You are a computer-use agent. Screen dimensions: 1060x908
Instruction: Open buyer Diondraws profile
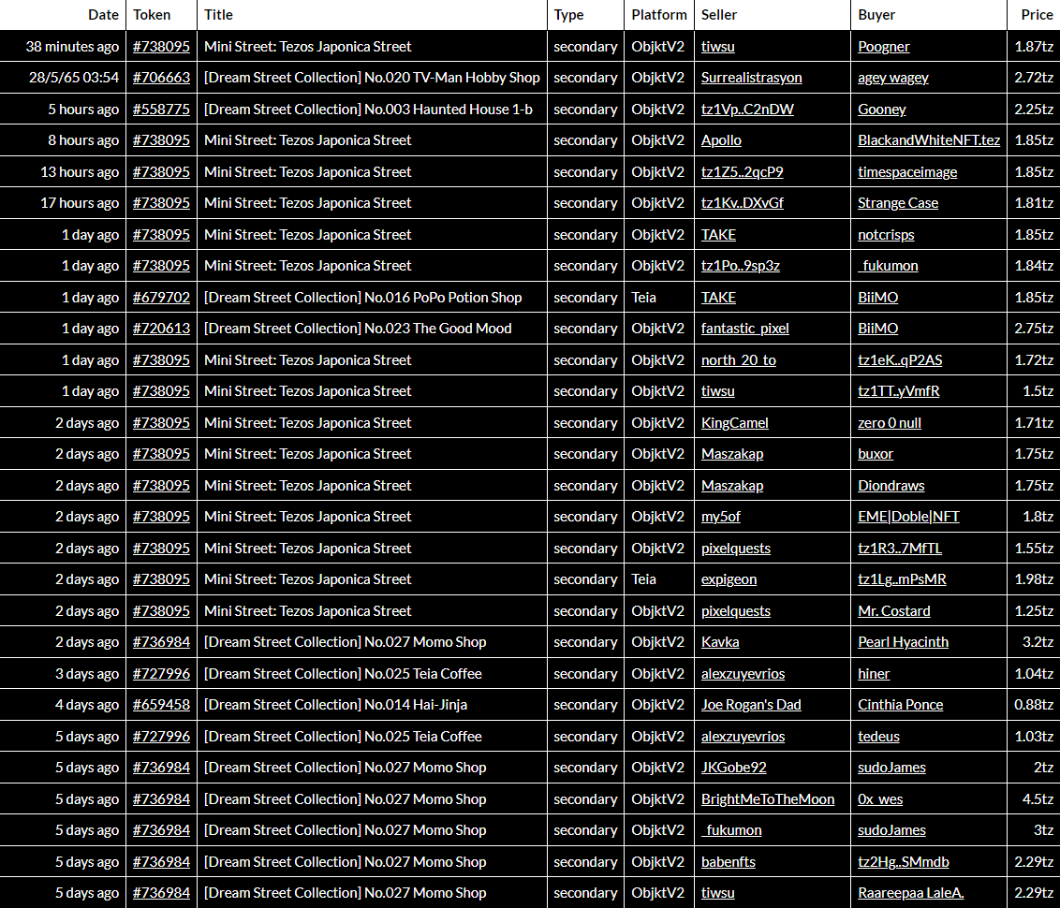[x=891, y=485]
